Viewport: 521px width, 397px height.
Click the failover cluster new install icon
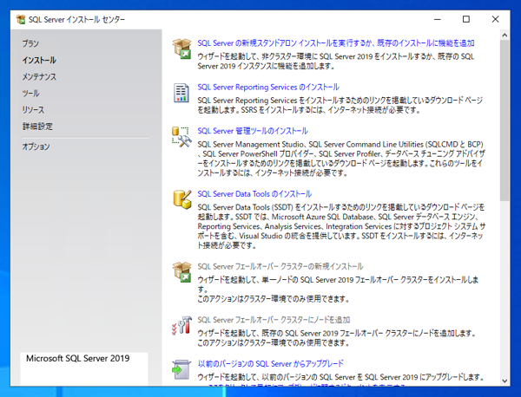[x=181, y=272]
